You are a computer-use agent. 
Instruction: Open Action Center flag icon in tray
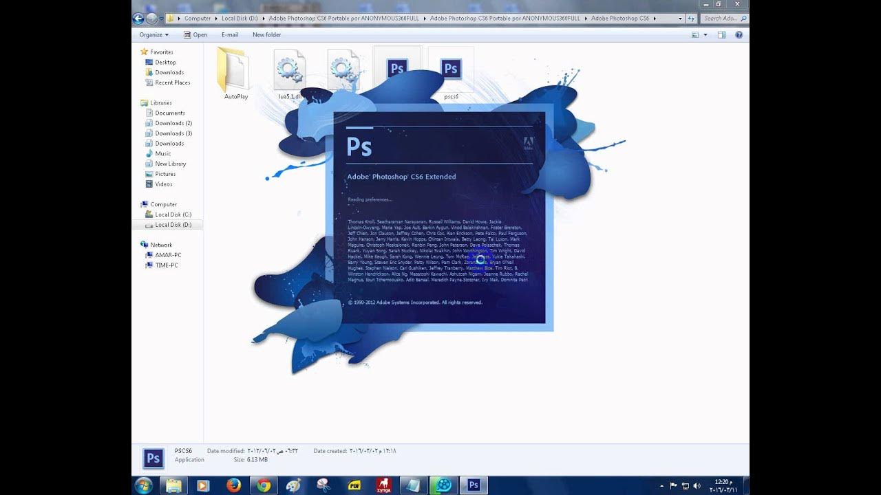tap(674, 485)
